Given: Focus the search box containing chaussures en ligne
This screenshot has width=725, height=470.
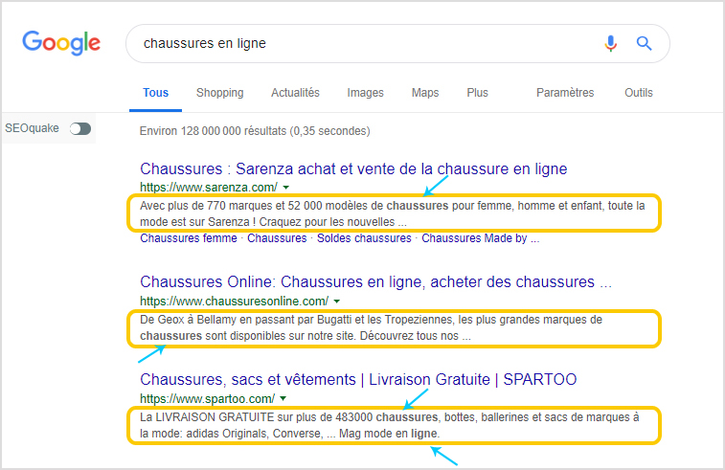Looking at the screenshot, I should pos(397,43).
